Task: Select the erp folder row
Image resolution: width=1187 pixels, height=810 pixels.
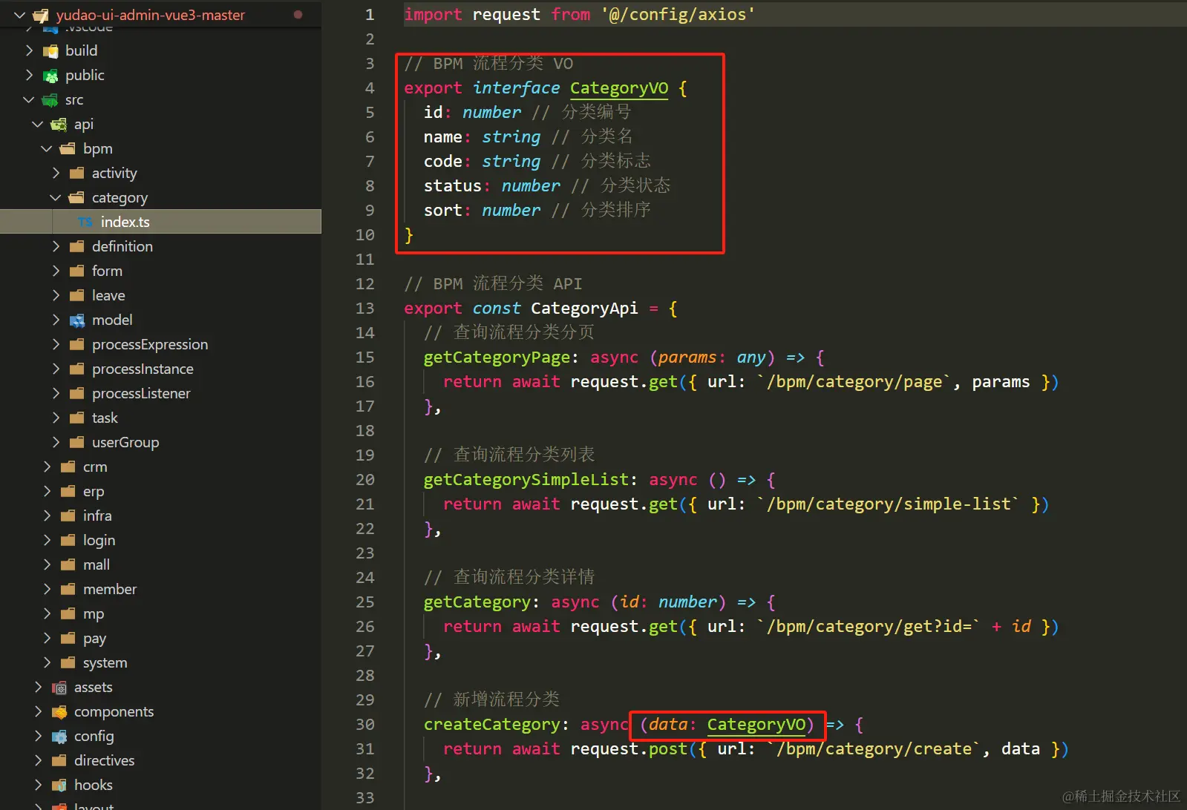Action: [160, 491]
